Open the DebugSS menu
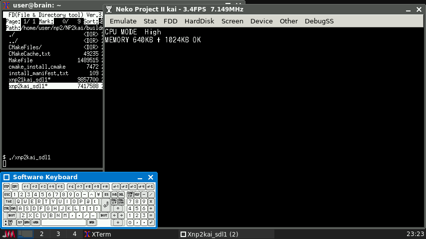Viewport: 426px width, 239px height. pos(319,21)
